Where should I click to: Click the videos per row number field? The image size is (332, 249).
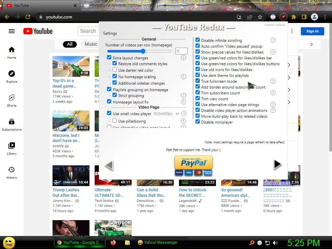tap(182, 51)
